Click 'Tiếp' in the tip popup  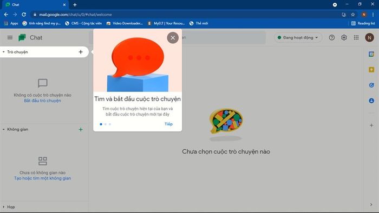click(168, 124)
